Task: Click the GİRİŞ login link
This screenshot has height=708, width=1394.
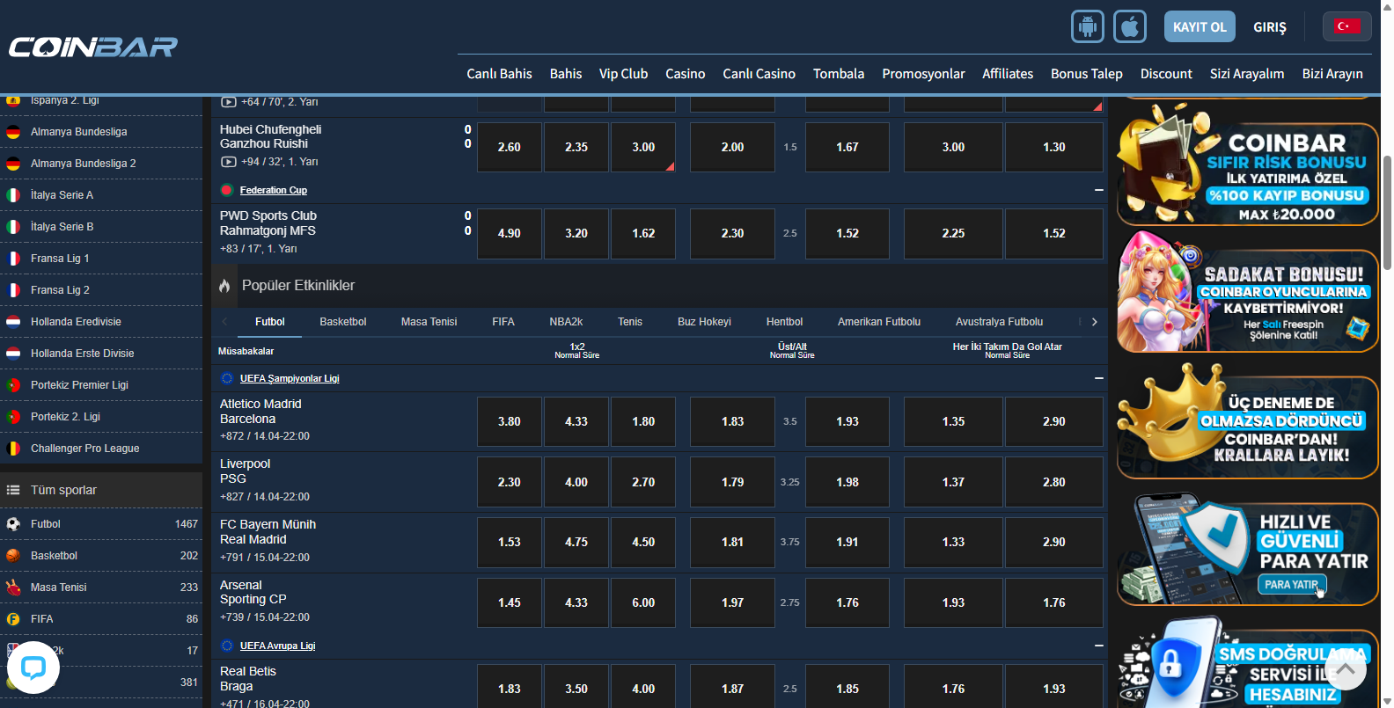Action: (1269, 27)
